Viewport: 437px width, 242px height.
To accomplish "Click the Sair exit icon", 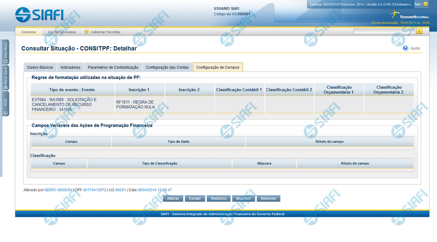I will tap(426, 4).
